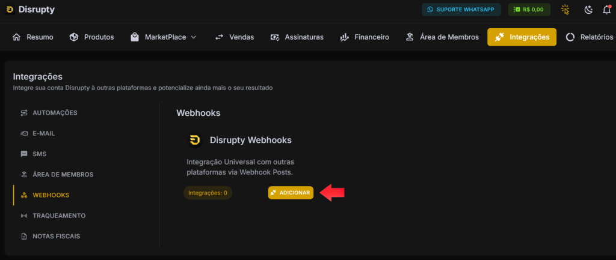
Task: Click the Relatórios pie chart icon
Action: [570, 37]
